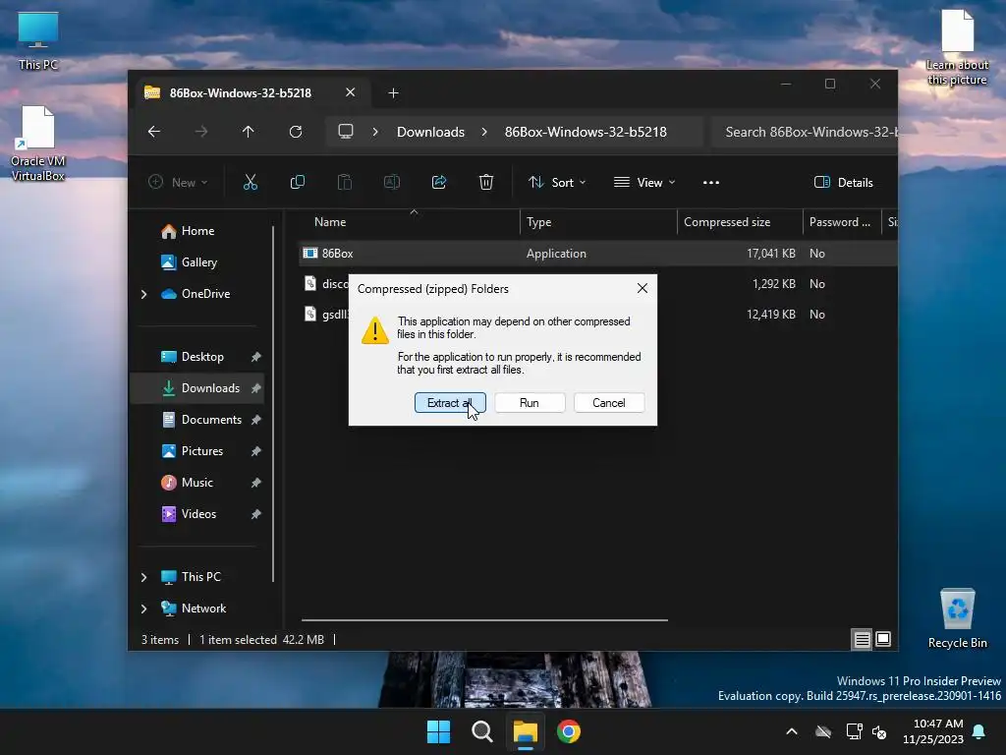This screenshot has height=755, width=1006.
Task: Open Learn about this picture icon
Action: [957, 47]
